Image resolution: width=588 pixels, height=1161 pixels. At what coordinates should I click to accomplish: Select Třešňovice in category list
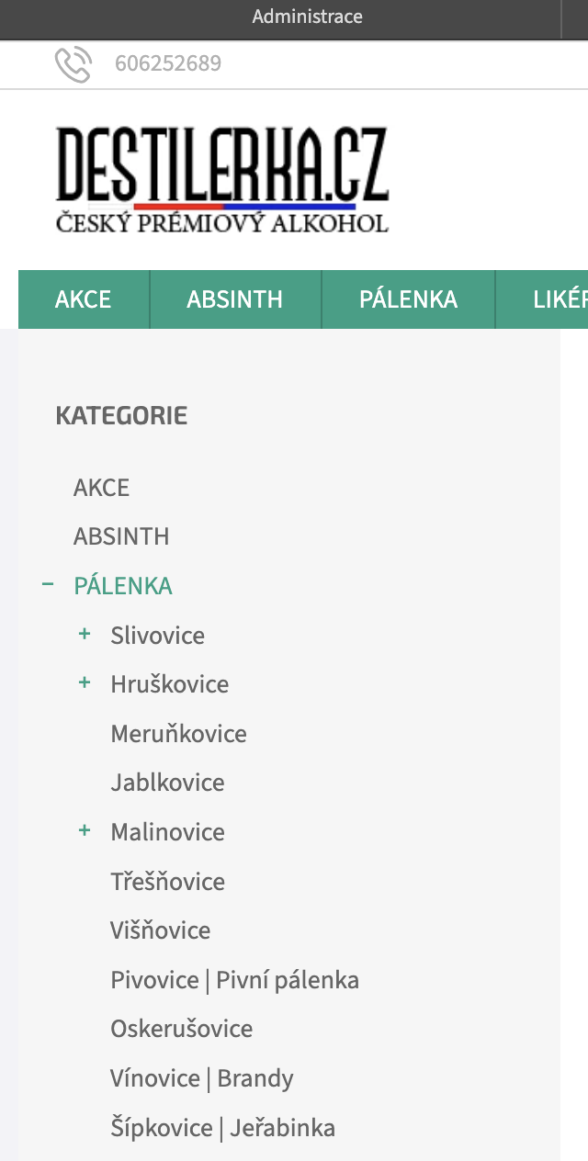point(168,882)
